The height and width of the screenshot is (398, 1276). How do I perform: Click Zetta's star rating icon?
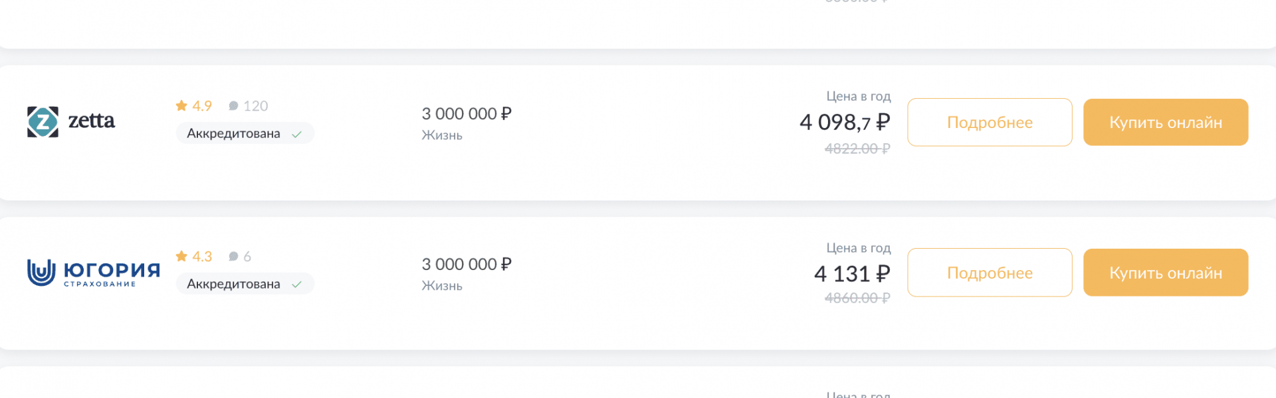click(x=181, y=105)
